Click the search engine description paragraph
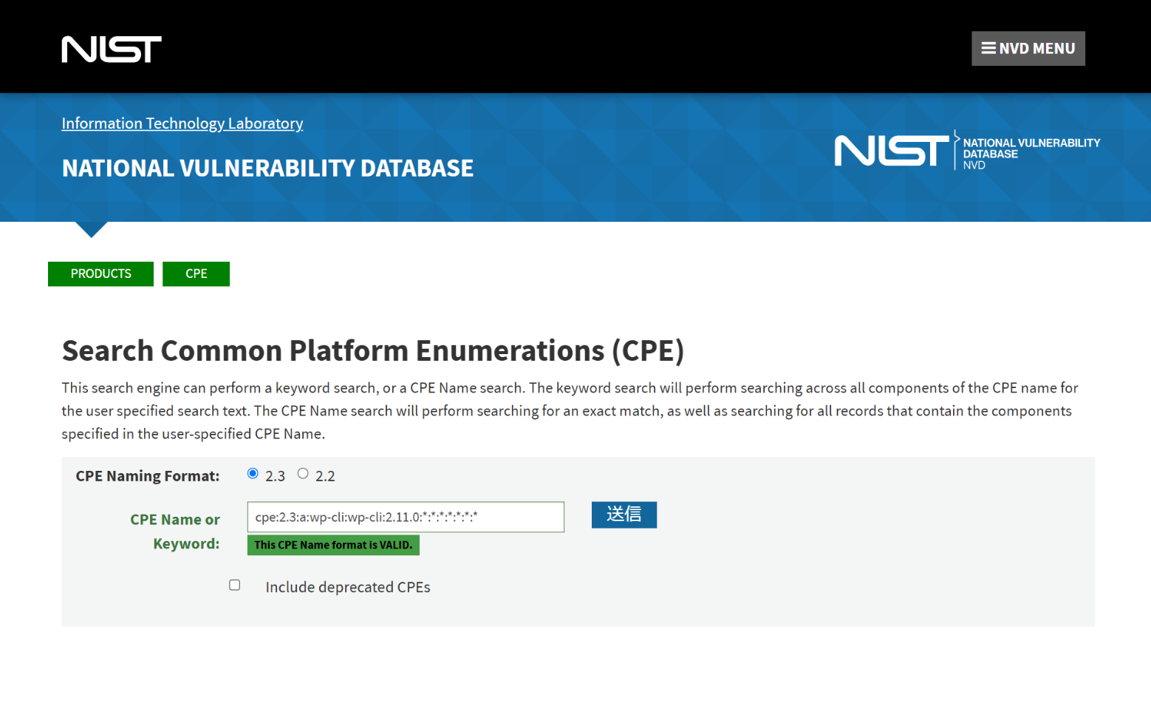 pos(569,410)
